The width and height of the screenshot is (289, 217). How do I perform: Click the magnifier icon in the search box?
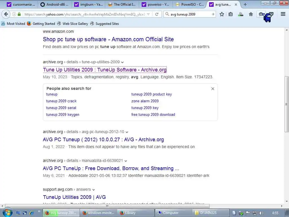click(x=167, y=14)
